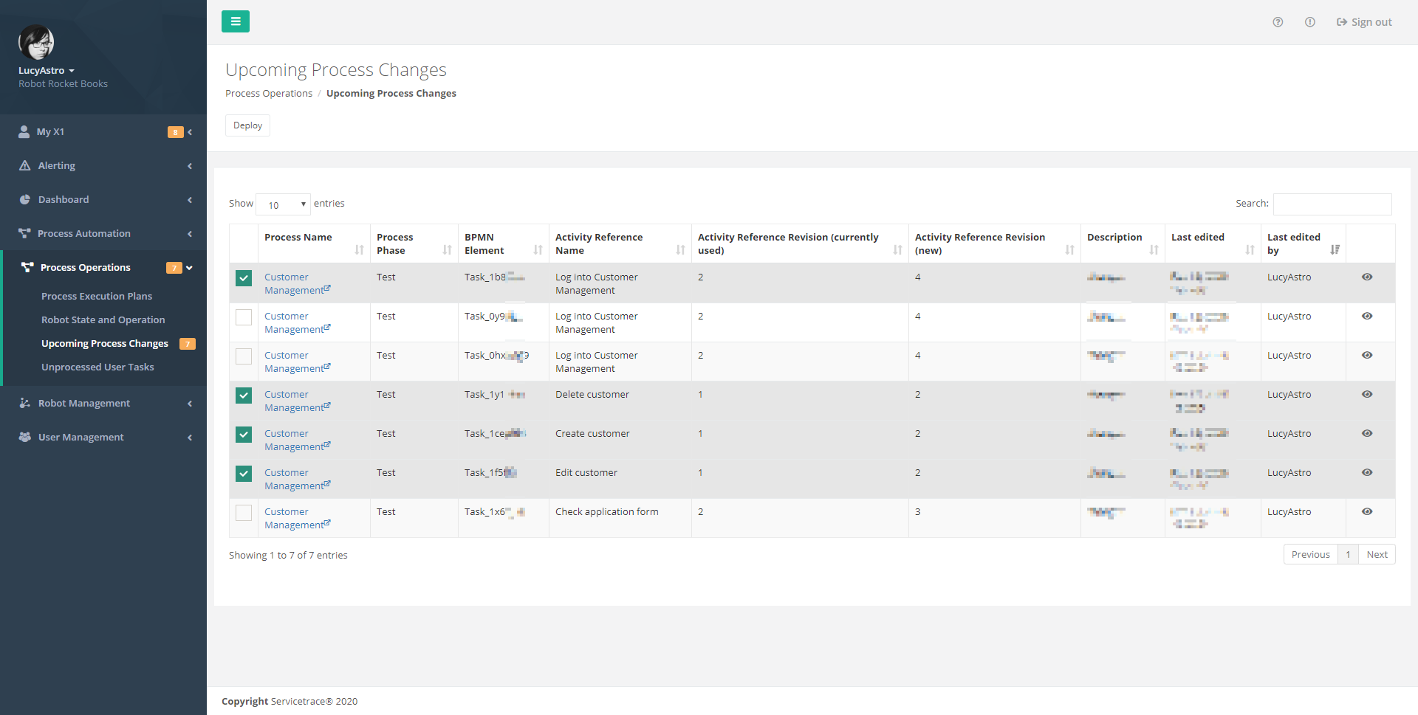Image resolution: width=1418 pixels, height=715 pixels.
Task: View details of the Delete customer row via eye icon
Action: (x=1367, y=395)
